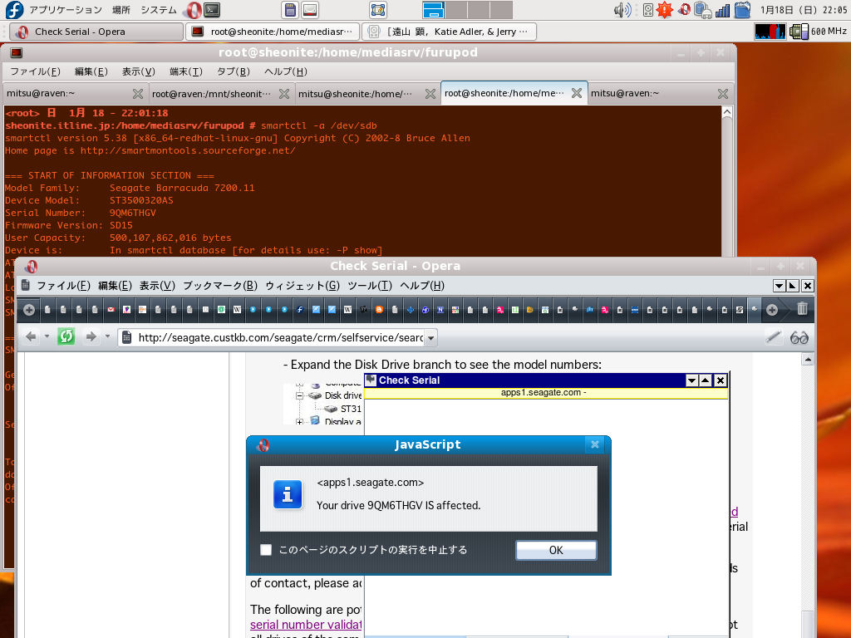Collapse the Disk drive tree branch
Viewport: 851px width, 638px height.
(301, 396)
